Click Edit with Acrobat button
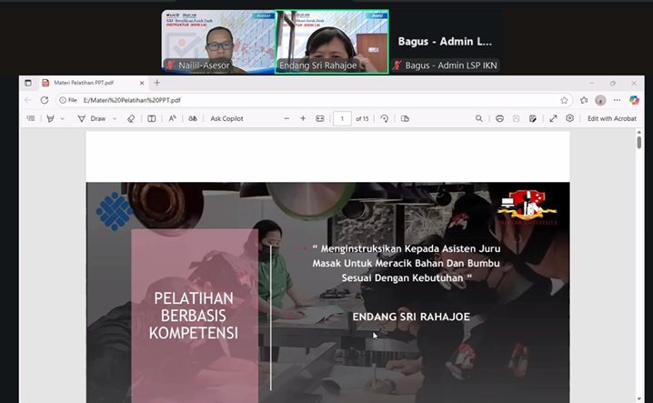 tap(611, 118)
